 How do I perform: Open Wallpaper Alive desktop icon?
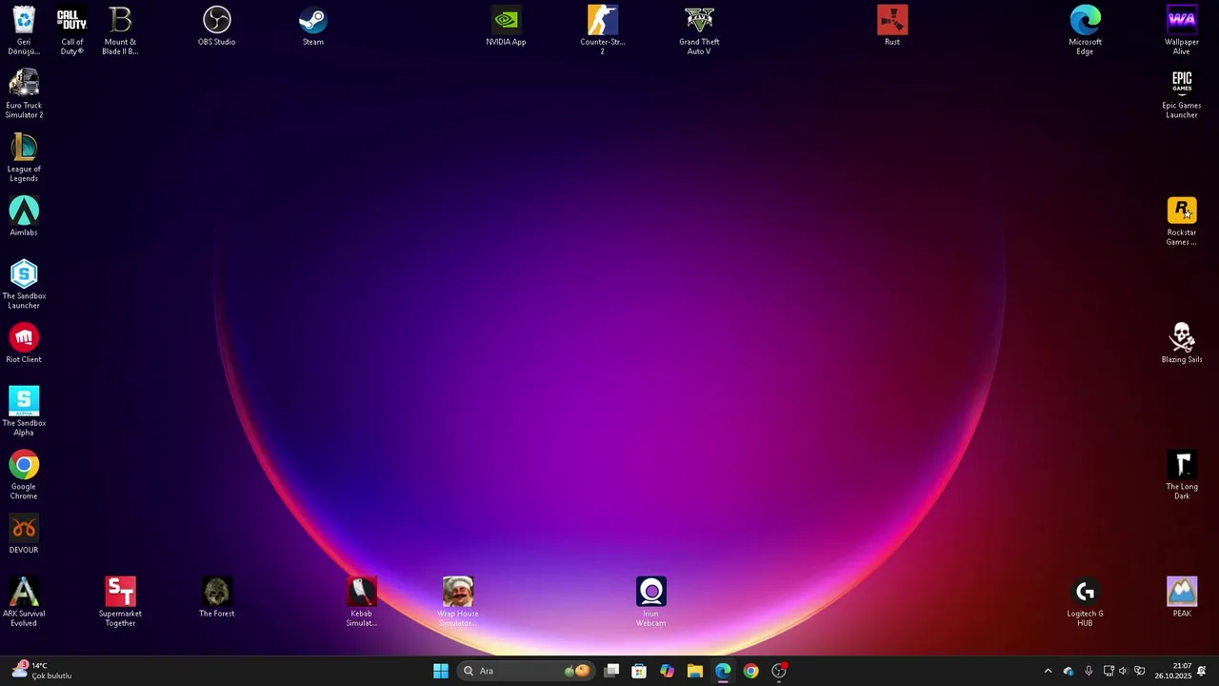pos(1182,30)
